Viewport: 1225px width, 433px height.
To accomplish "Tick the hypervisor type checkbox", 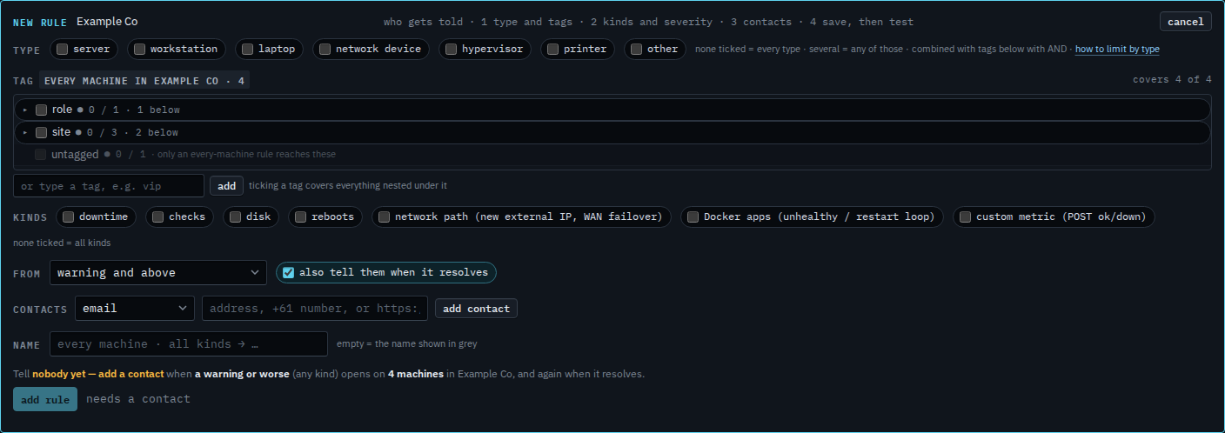I will click(451, 50).
